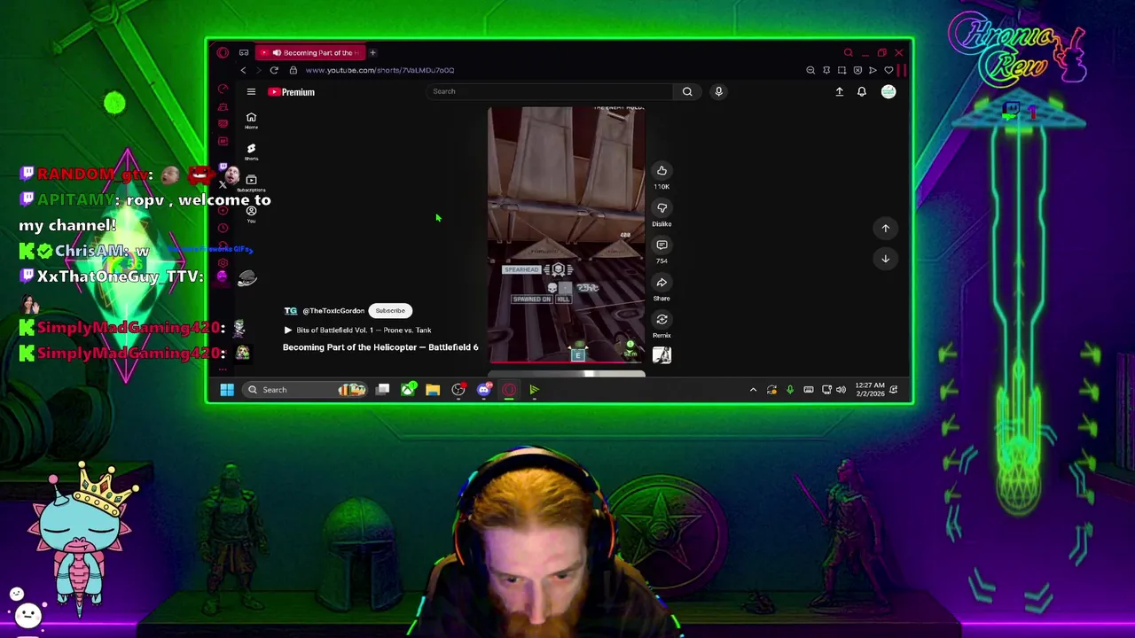Screen dimensions: 1135x638
Task: Click the Becoming Part of the Helicopter title
Action: [x=380, y=347]
